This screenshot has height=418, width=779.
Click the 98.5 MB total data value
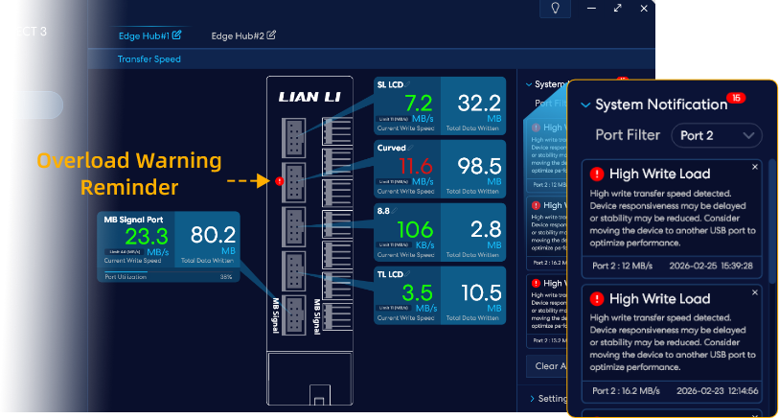pyautogui.click(x=479, y=167)
